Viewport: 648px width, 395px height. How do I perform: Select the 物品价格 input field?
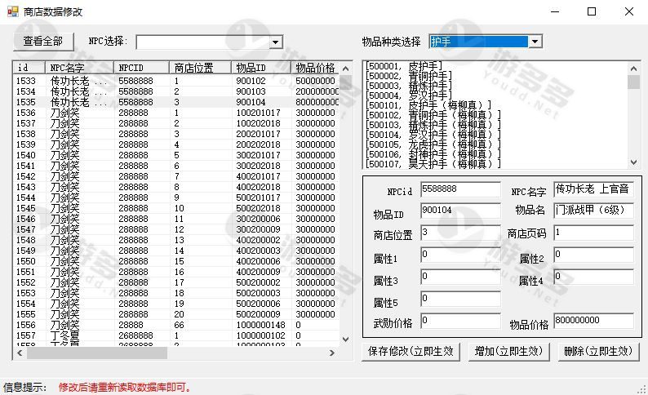tap(593, 322)
